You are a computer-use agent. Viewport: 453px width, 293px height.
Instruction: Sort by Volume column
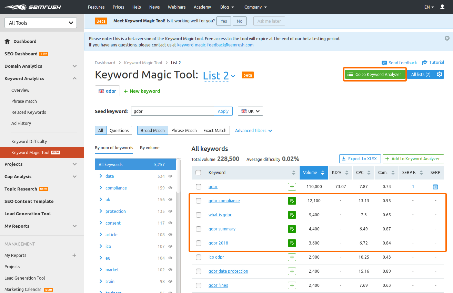click(x=314, y=173)
